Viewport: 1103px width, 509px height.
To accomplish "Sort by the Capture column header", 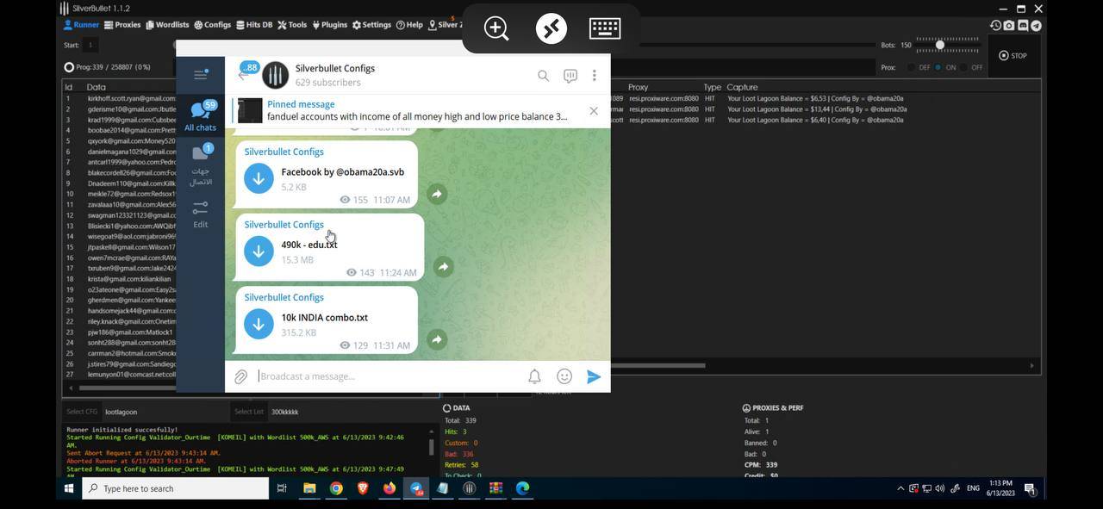I will pos(743,87).
